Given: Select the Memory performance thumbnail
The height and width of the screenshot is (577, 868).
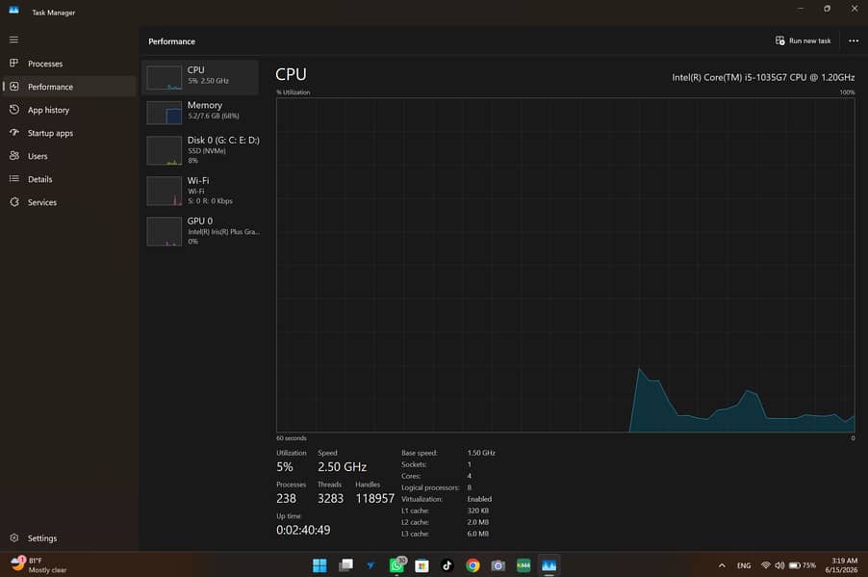Looking at the screenshot, I should click(165, 113).
